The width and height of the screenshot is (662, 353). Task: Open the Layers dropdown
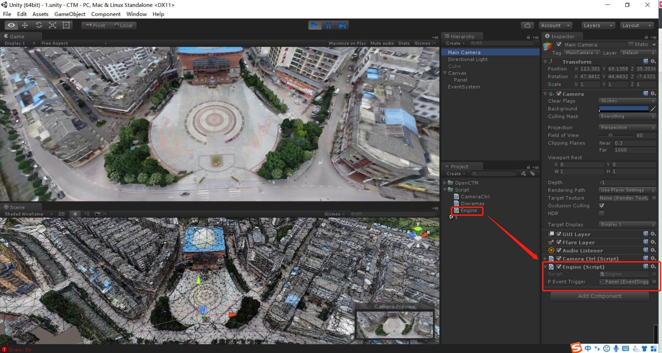click(x=598, y=25)
